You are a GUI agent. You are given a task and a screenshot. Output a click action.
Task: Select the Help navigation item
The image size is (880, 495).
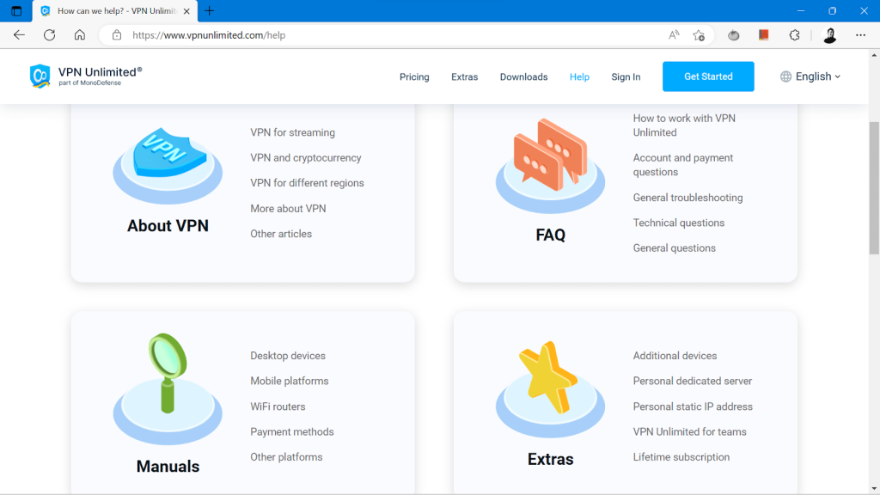coord(579,76)
